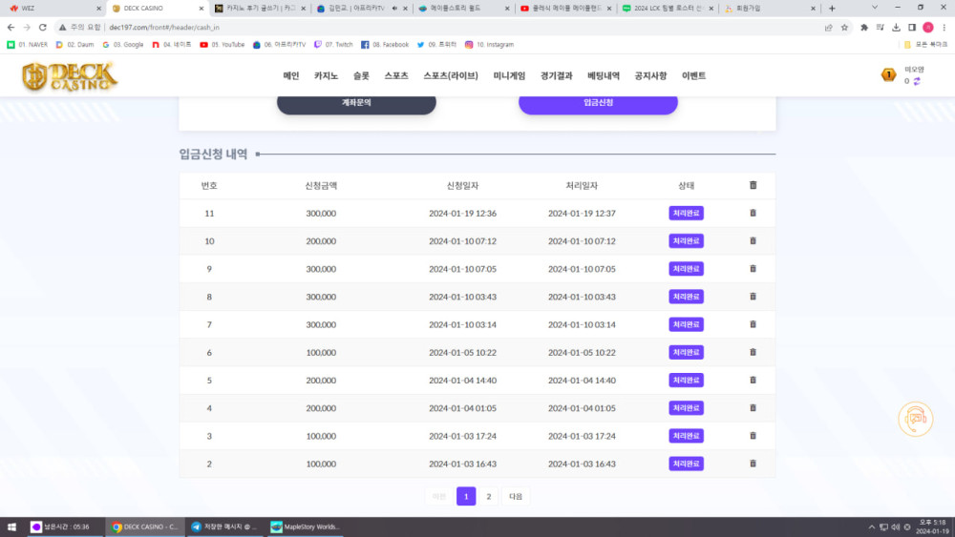
Task: Delete deposit request number 11 via trash icon
Action: tap(753, 213)
